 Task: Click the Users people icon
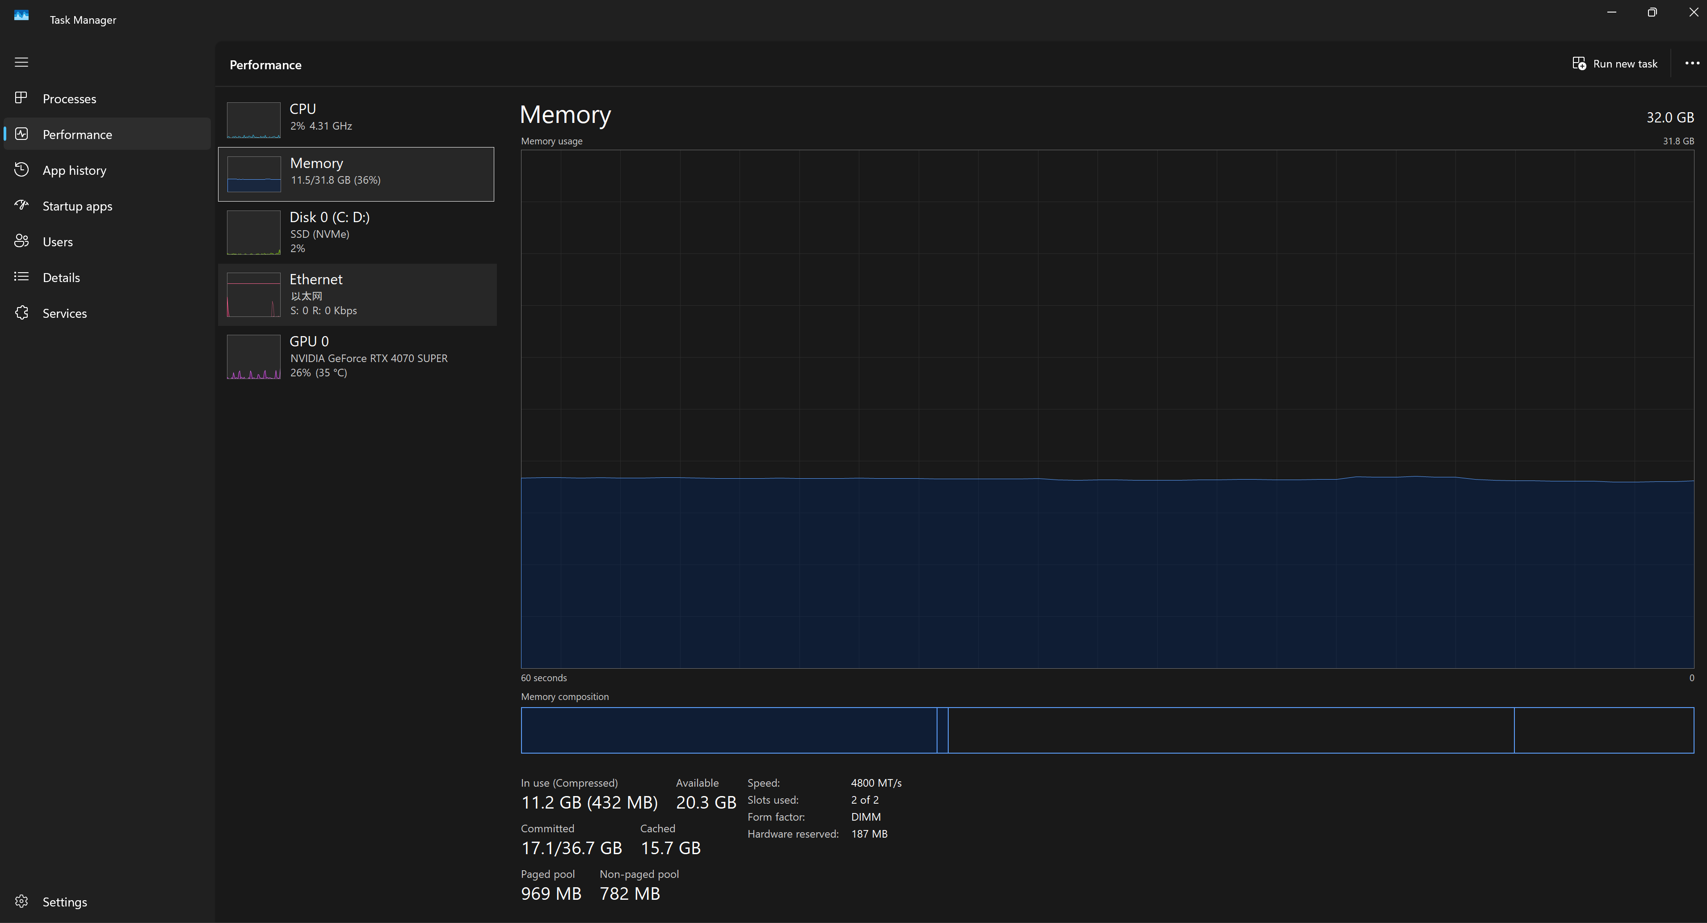(x=21, y=241)
